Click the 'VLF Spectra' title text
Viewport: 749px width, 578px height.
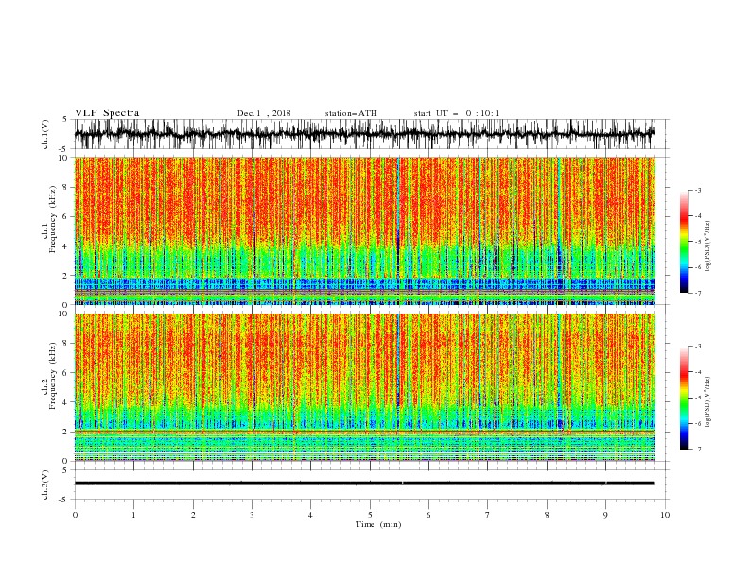click(x=107, y=113)
